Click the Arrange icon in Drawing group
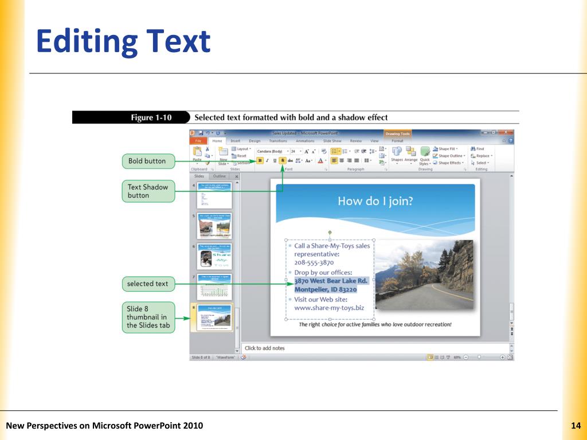Screen dimensions: 587x440 [410, 151]
